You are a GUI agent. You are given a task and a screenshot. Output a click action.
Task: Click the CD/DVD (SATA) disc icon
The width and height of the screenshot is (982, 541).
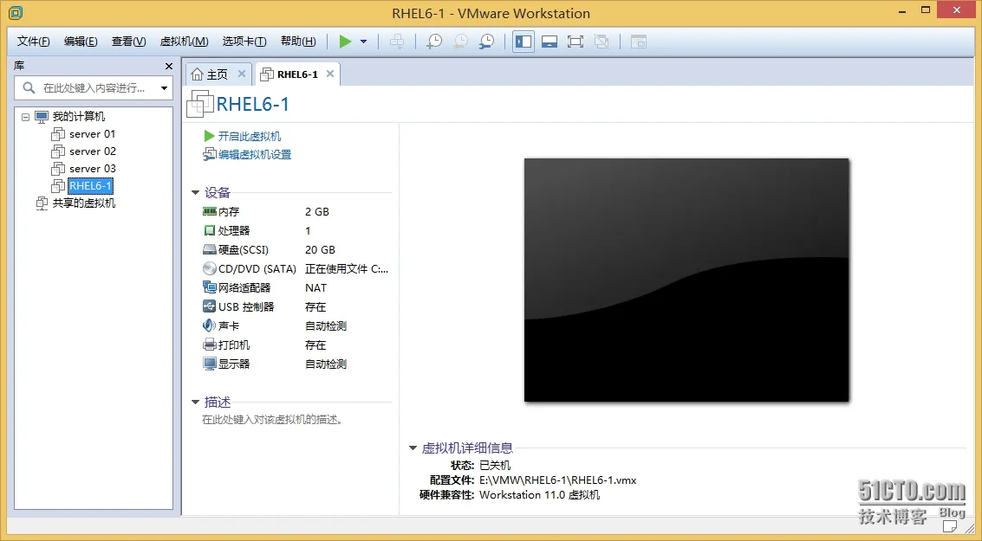click(209, 269)
